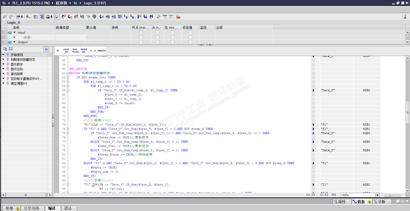Image resolution: width=410 pixels, height=211 pixels.
Task: Click the region icon beside 游戏结束
Action: 8,74
